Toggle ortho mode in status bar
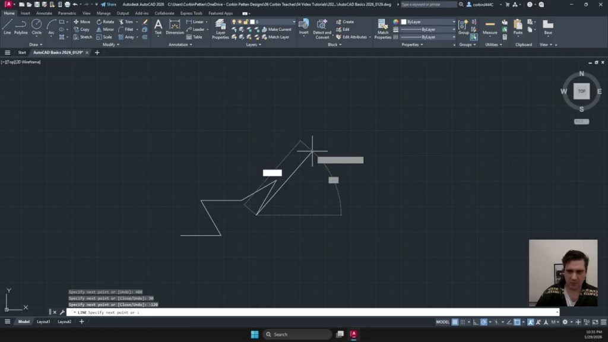Screen dimensions: 608x342 click(476, 322)
